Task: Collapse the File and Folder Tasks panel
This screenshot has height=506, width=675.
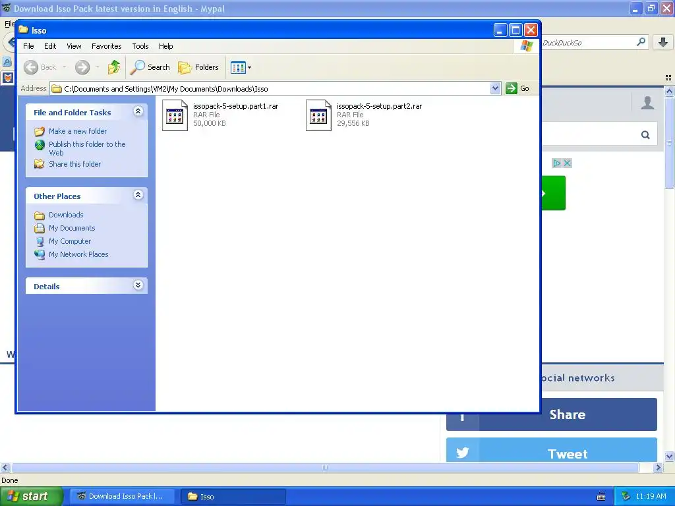Action: [138, 111]
